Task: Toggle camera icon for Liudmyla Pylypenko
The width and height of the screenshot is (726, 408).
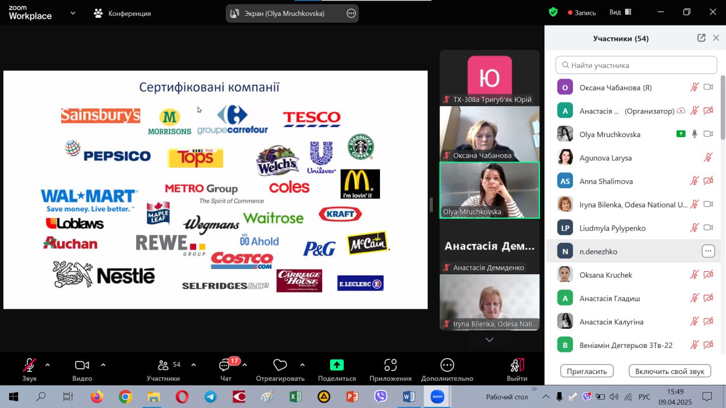Action: pos(708,228)
